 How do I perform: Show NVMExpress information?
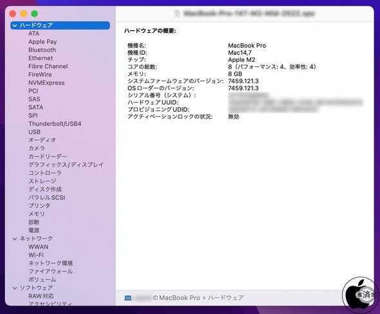[x=46, y=83]
